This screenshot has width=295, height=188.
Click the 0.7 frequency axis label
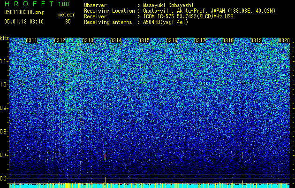click(x=4, y=155)
